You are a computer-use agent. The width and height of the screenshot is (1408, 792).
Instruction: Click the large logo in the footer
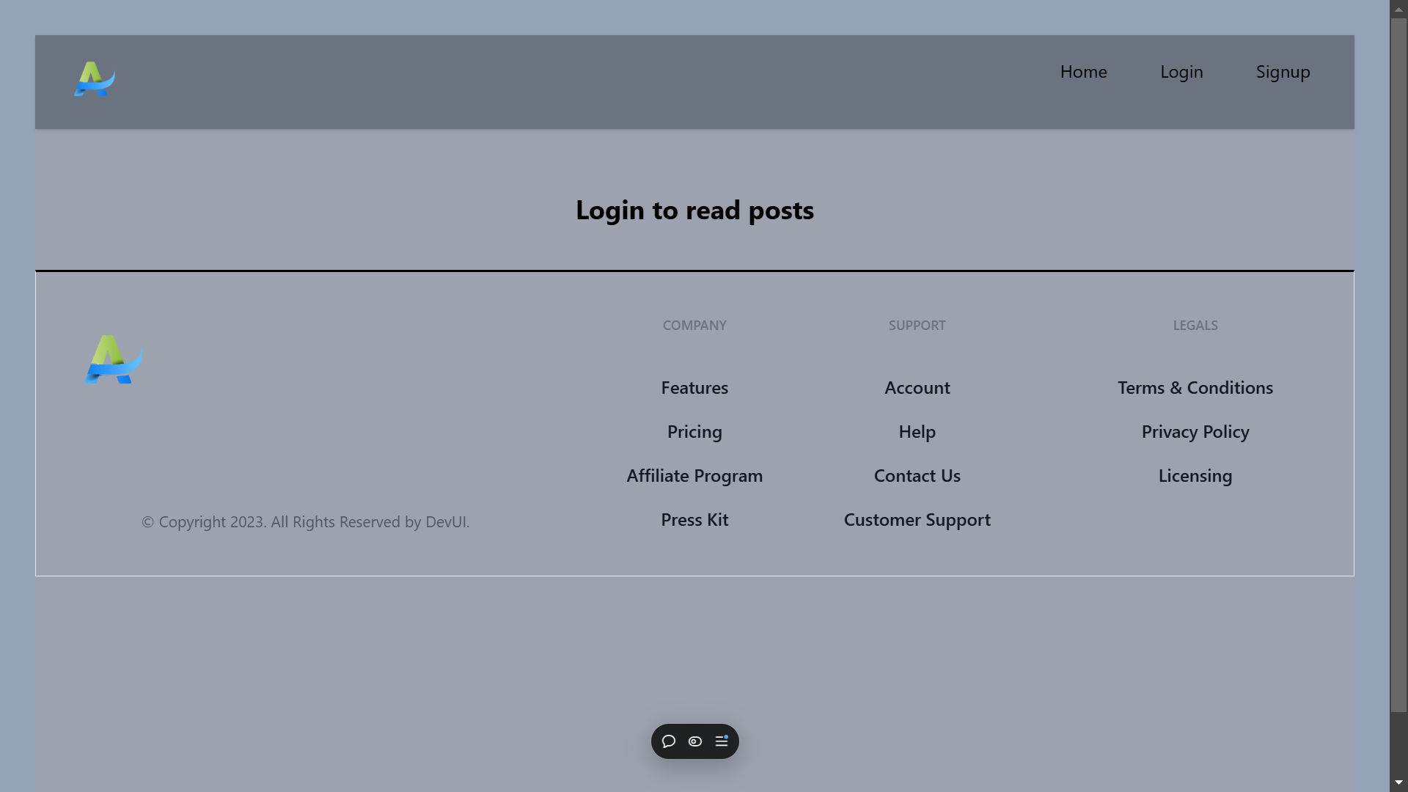point(111,359)
